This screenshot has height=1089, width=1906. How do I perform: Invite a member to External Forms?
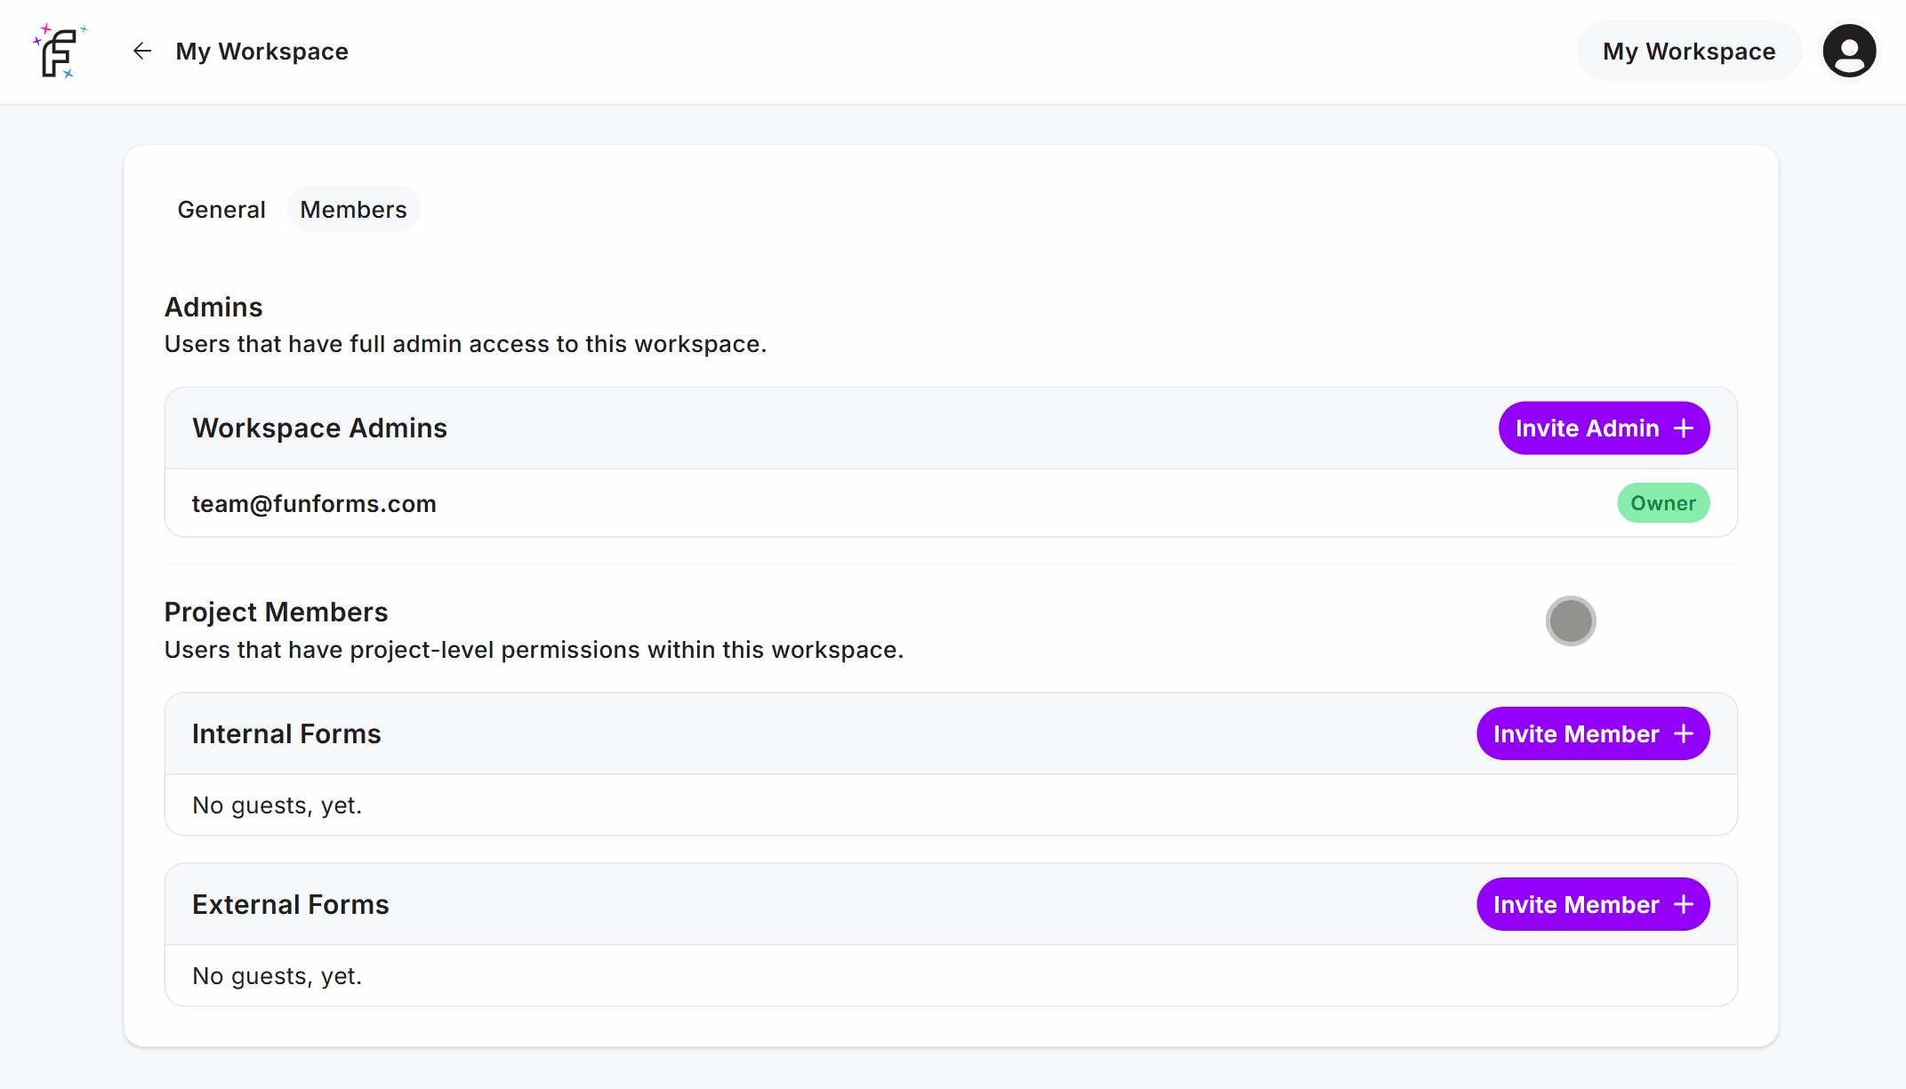point(1593,905)
